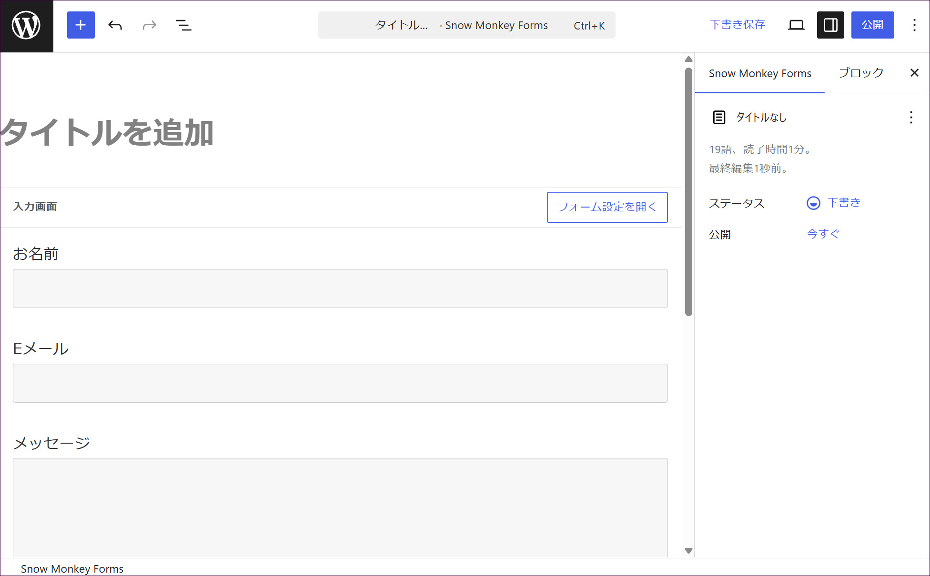Viewport: 930px width, 576px height.
Task: Open the document overview list icon
Action: click(183, 25)
